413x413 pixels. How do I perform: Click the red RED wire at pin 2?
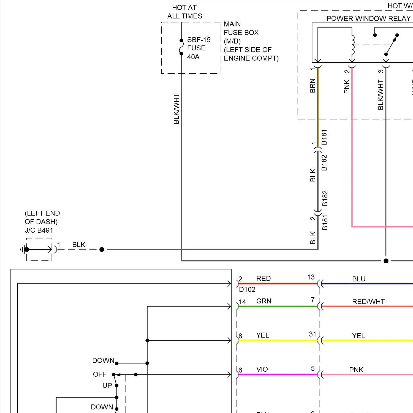tap(278, 283)
